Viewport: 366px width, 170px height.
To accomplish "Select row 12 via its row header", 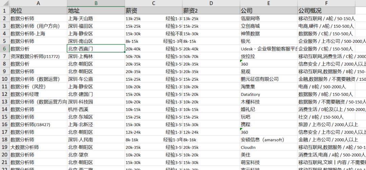I will [5, 94].
